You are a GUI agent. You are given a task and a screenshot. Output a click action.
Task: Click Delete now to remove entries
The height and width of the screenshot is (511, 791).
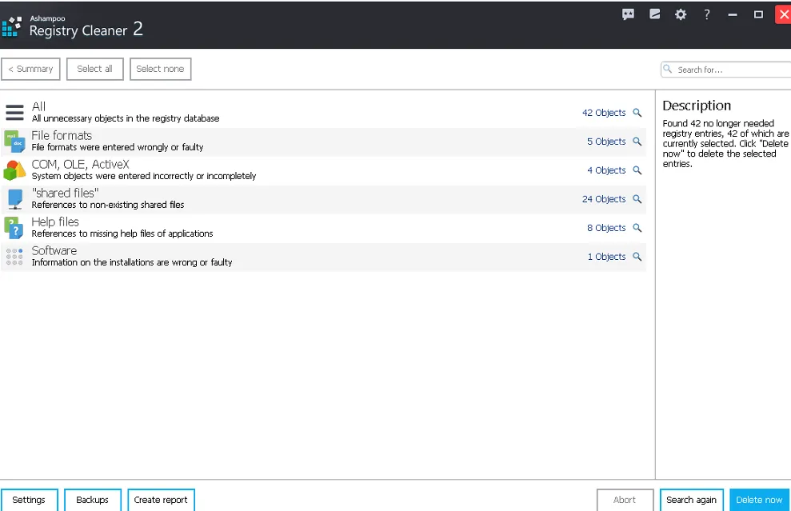pos(758,499)
